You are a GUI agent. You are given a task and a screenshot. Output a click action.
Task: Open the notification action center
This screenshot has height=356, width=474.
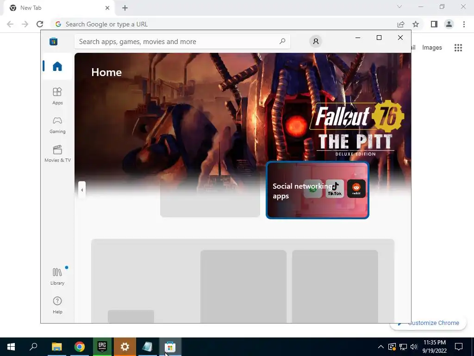click(459, 347)
